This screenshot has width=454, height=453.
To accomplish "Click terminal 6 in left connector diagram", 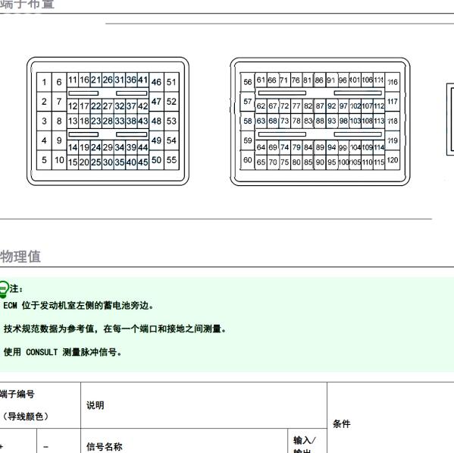I will (x=59, y=82).
